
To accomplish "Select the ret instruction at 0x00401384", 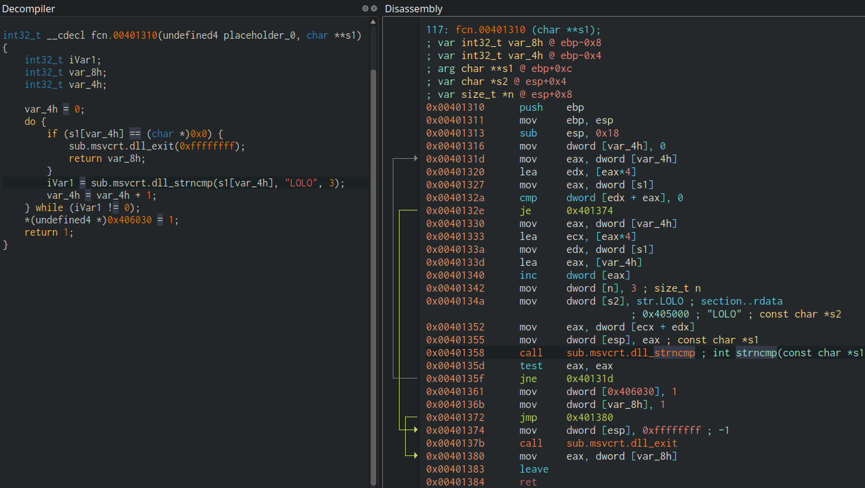I will 528,482.
